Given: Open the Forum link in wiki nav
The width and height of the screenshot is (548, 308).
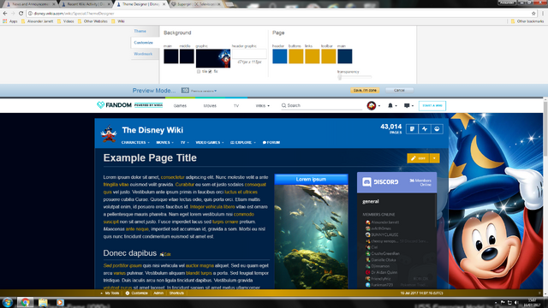Looking at the screenshot, I should [271, 143].
